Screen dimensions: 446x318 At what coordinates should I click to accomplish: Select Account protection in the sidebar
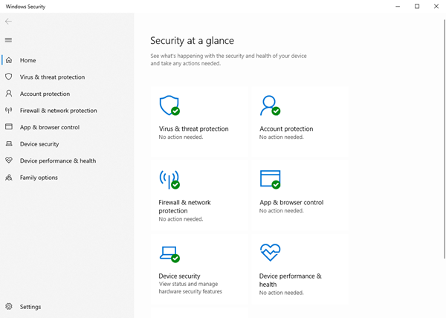click(45, 94)
